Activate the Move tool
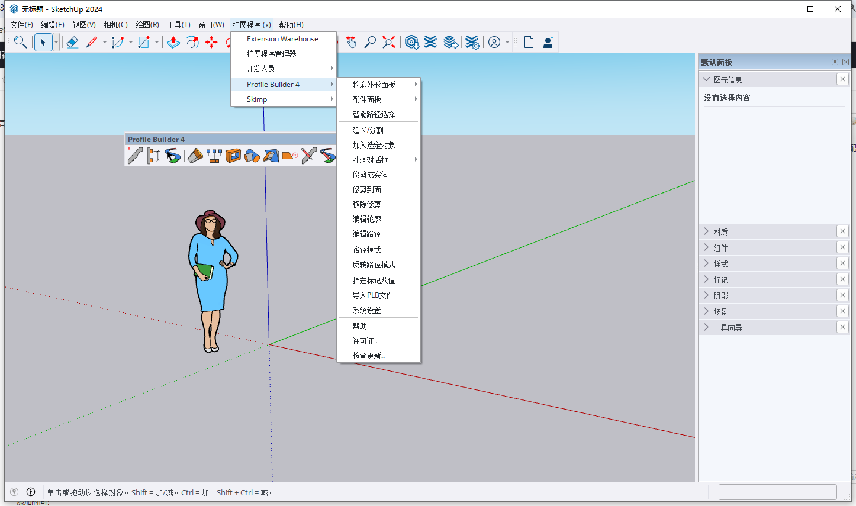This screenshot has height=506, width=856. pos(211,42)
